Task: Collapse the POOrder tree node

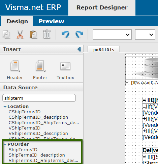Action: pyautogui.click(x=5, y=144)
